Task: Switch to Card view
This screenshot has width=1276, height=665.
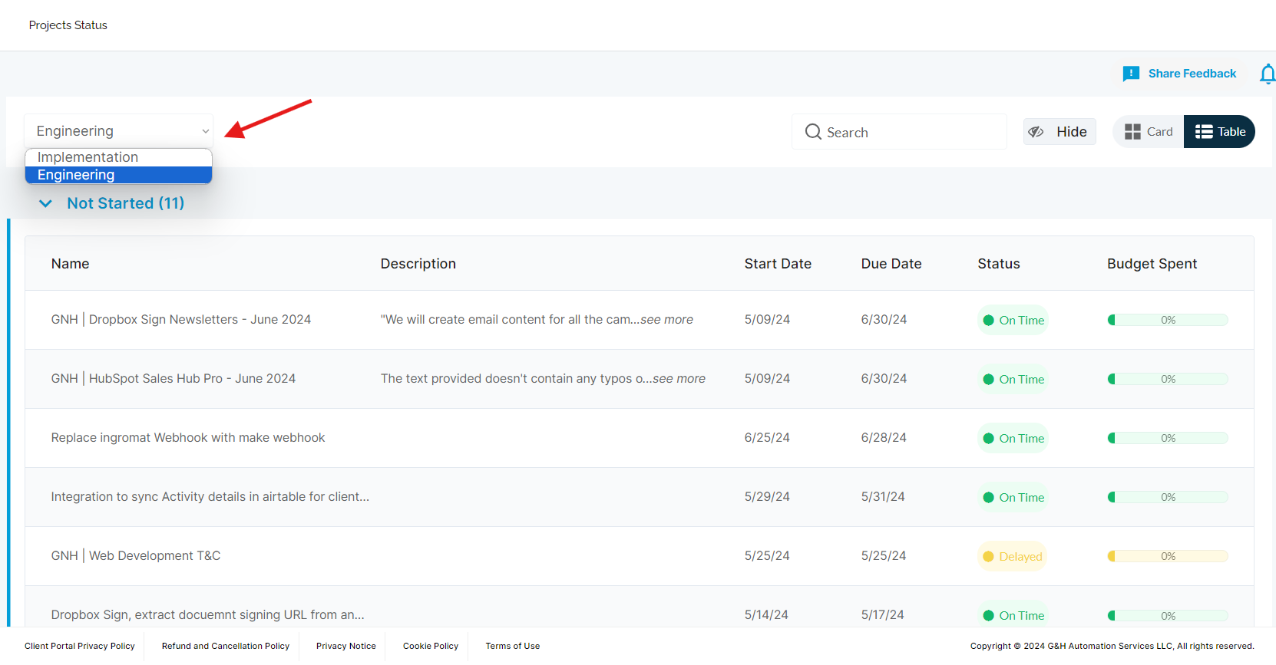Action: (1149, 132)
